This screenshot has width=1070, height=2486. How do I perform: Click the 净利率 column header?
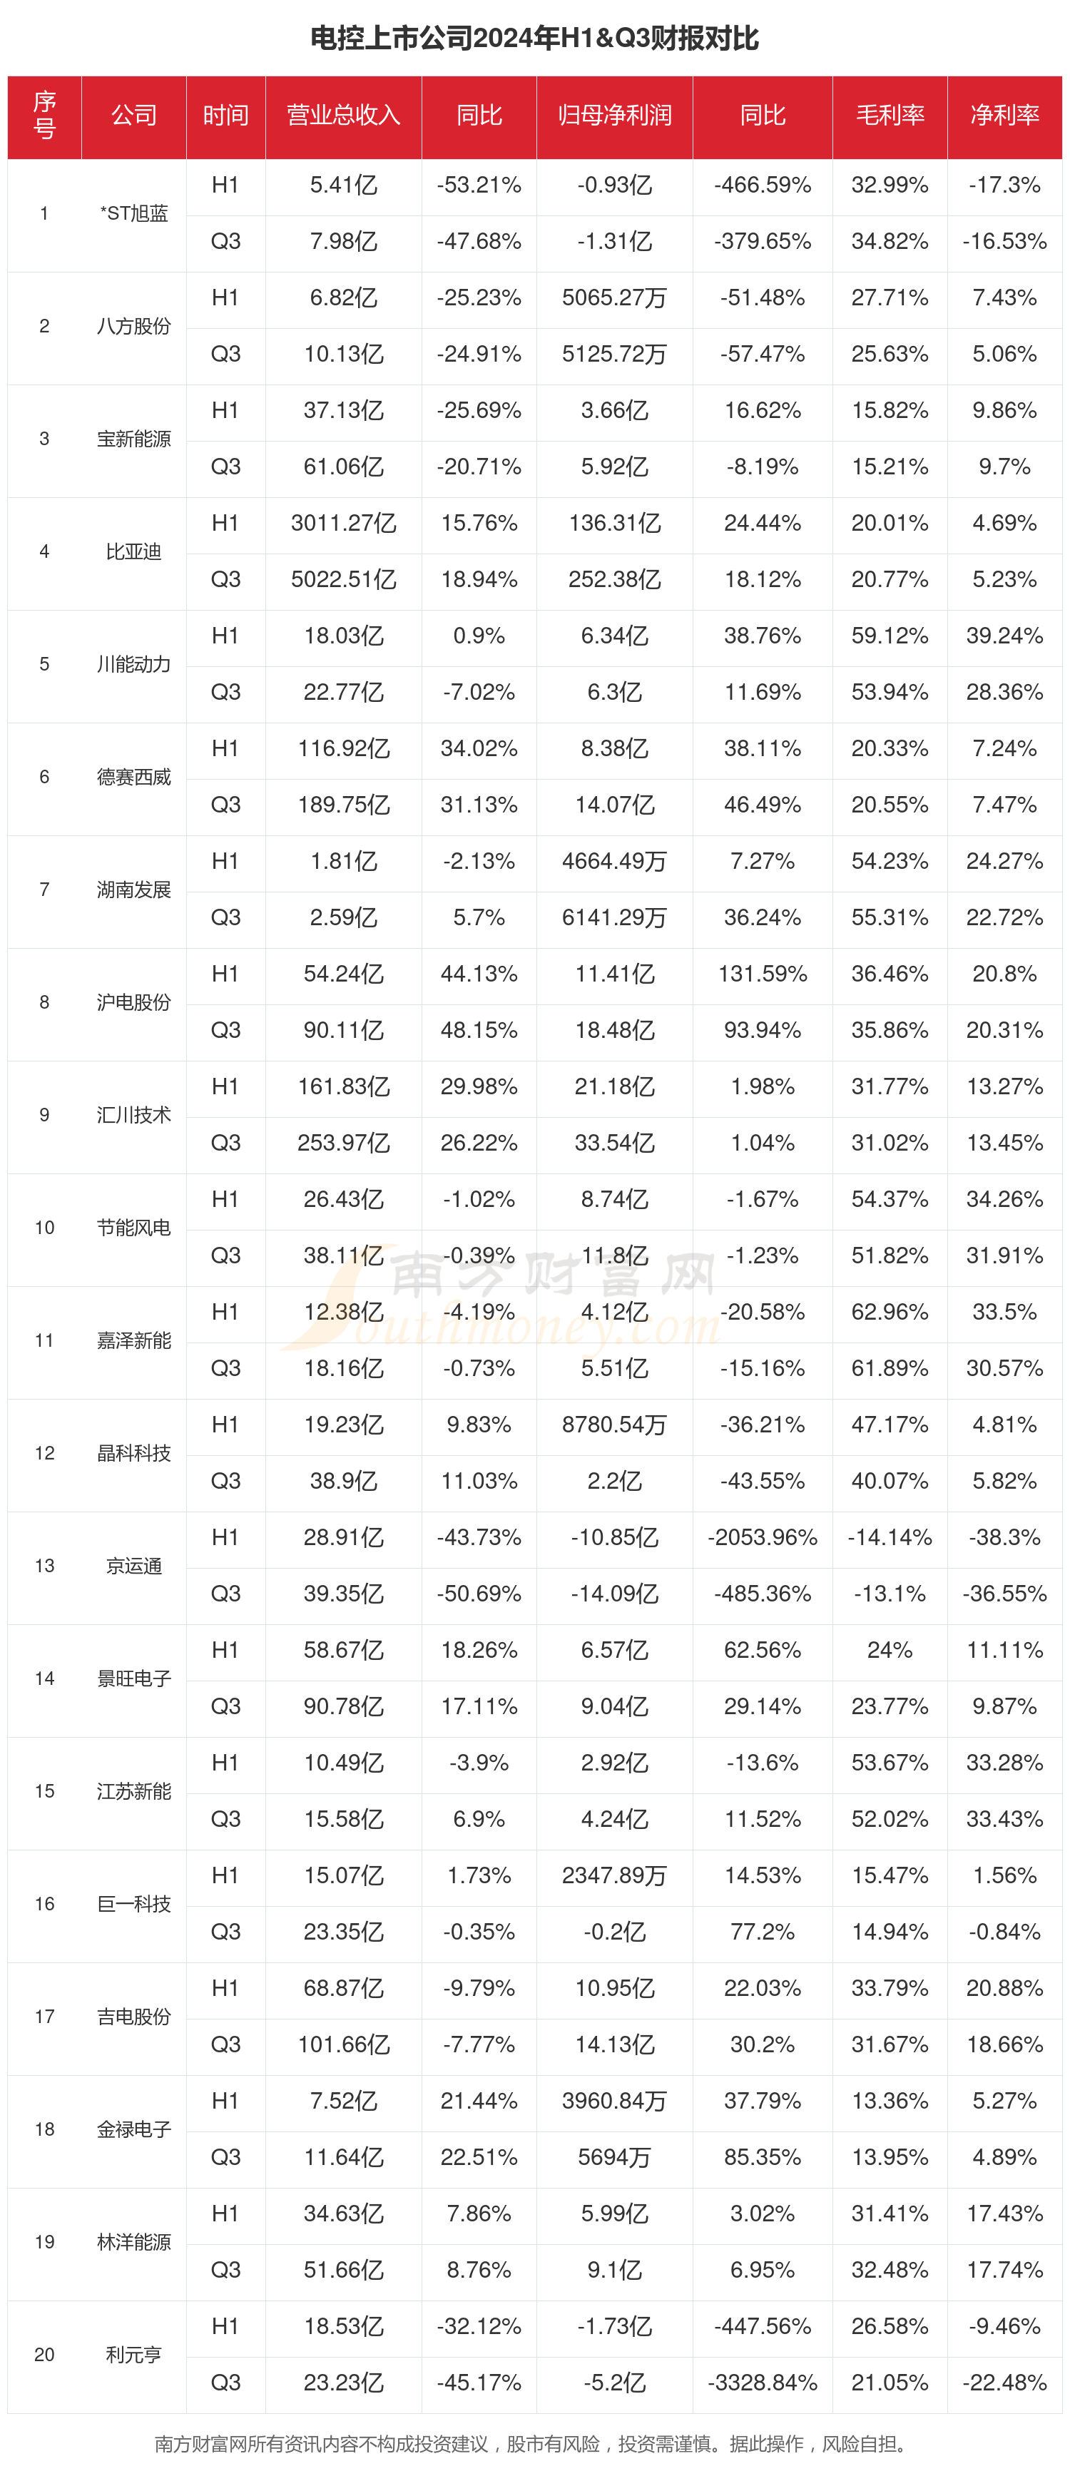tap(1004, 116)
